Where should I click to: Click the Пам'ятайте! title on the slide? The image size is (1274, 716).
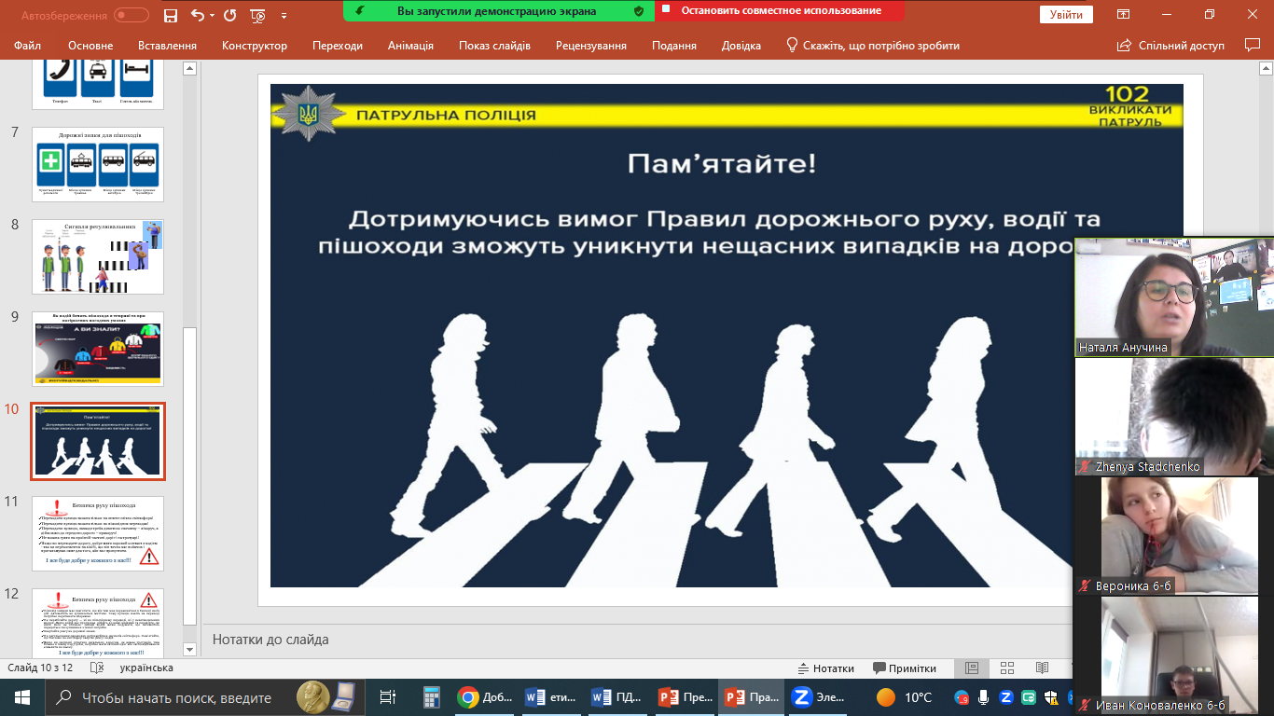coord(722,165)
